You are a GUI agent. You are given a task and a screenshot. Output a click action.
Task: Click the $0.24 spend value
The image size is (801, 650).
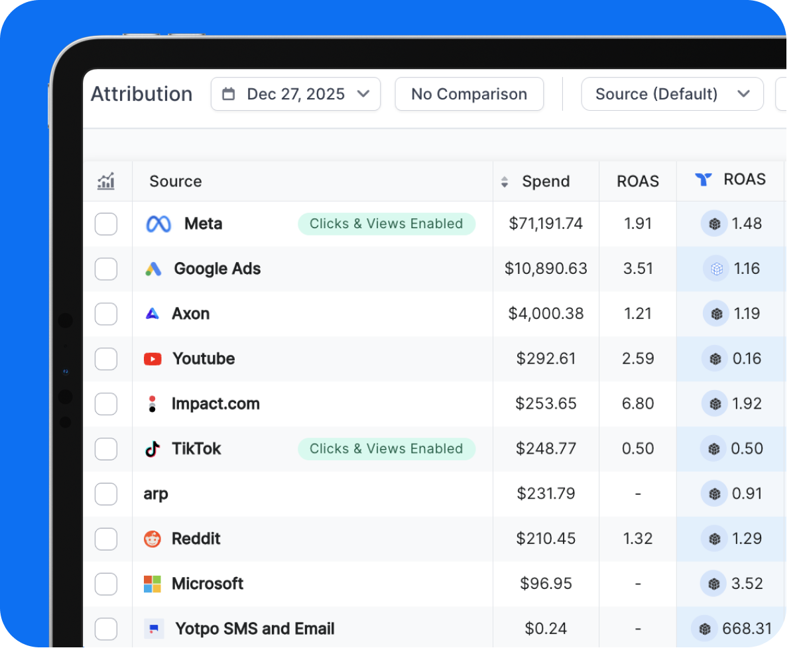[x=546, y=629]
